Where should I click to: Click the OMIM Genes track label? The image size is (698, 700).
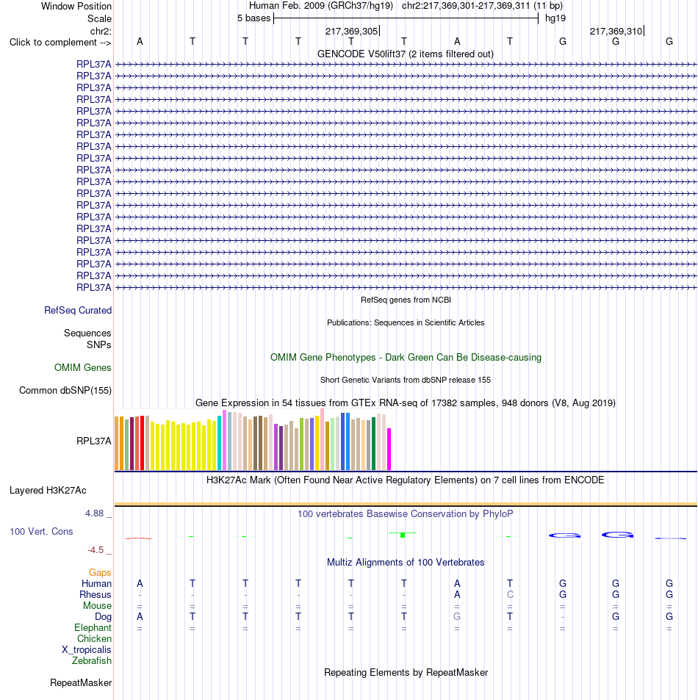click(x=82, y=367)
